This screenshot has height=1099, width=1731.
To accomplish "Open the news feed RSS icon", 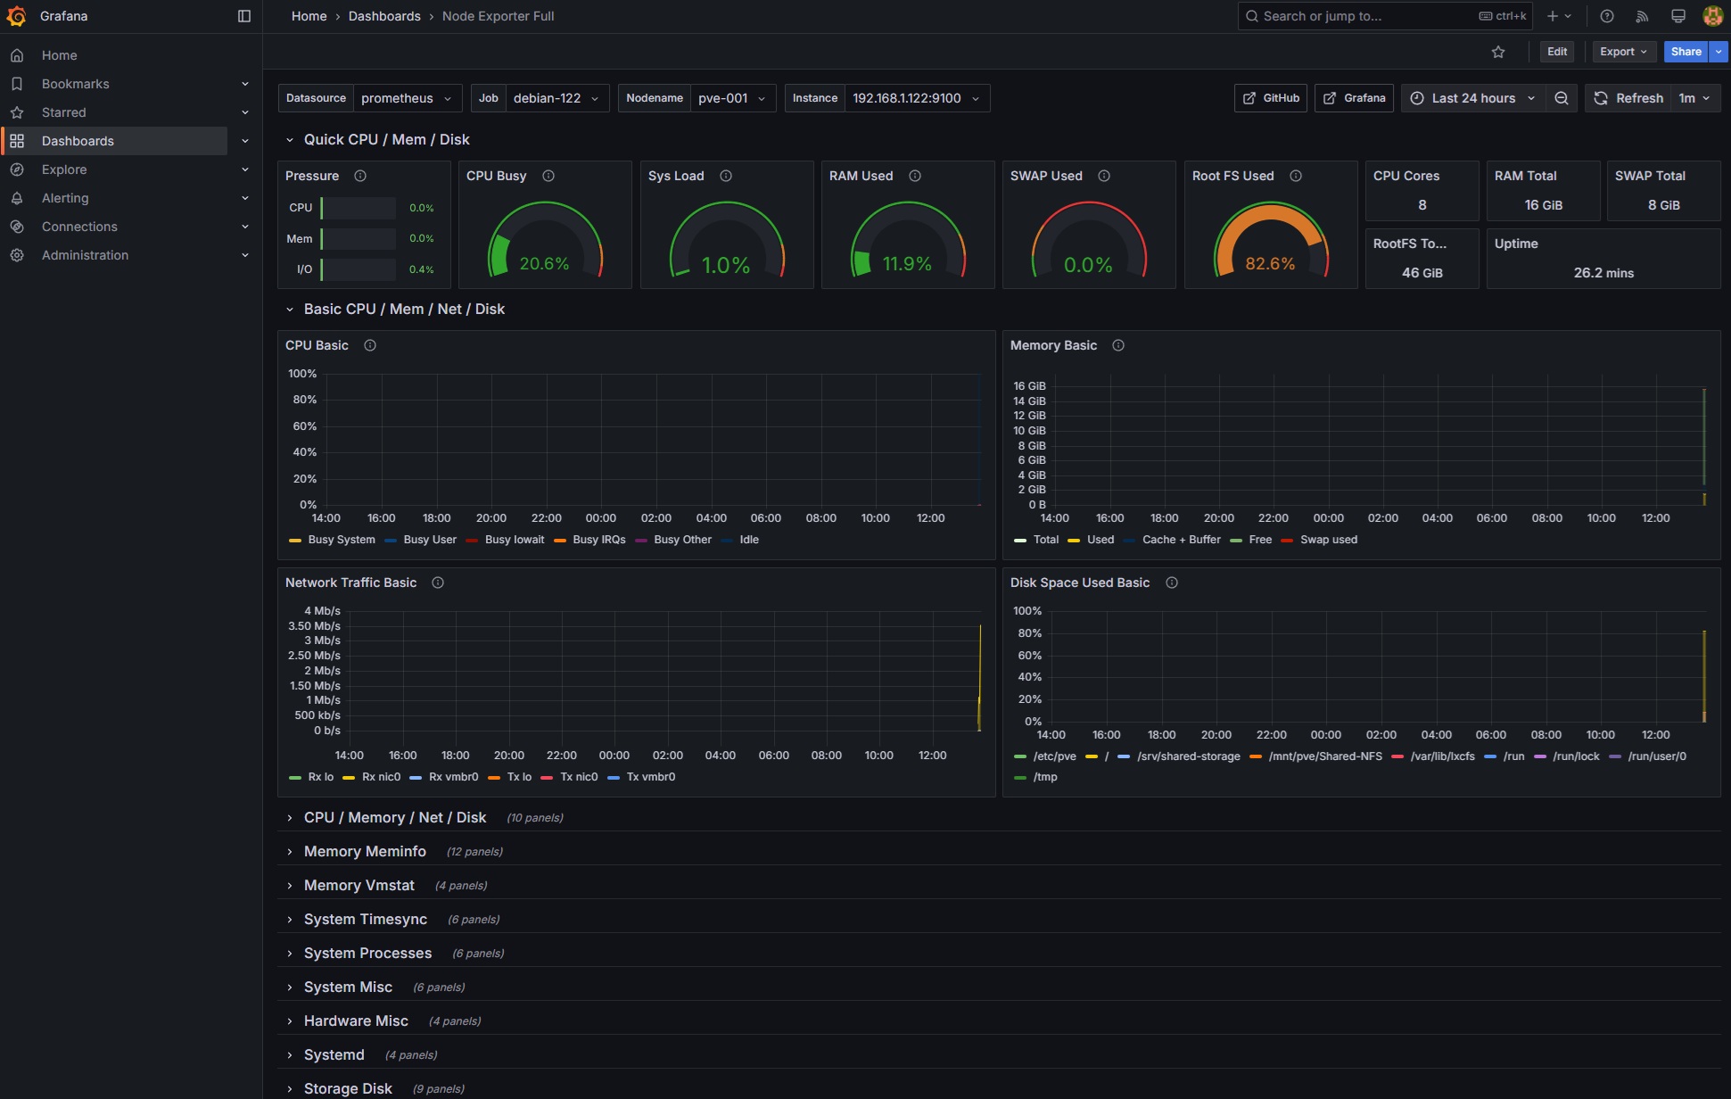I will point(1642,16).
